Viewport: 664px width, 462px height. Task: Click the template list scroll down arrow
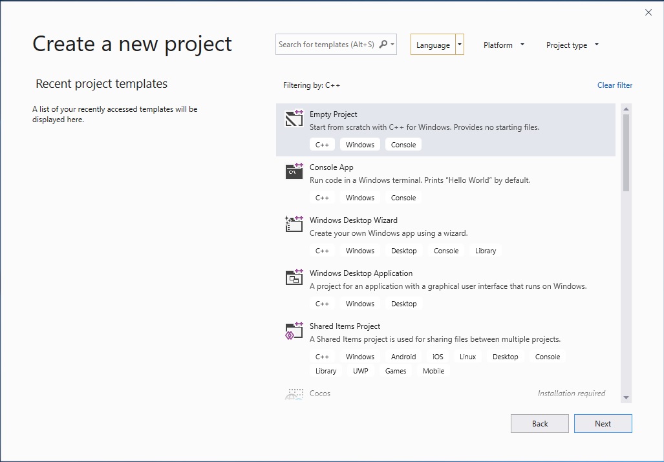[626, 397]
